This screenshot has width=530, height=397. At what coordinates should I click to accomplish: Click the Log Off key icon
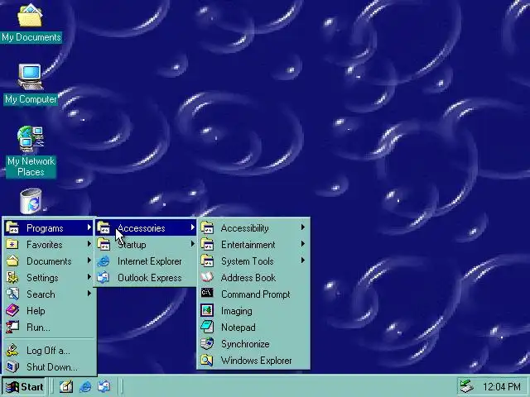pyautogui.click(x=12, y=350)
